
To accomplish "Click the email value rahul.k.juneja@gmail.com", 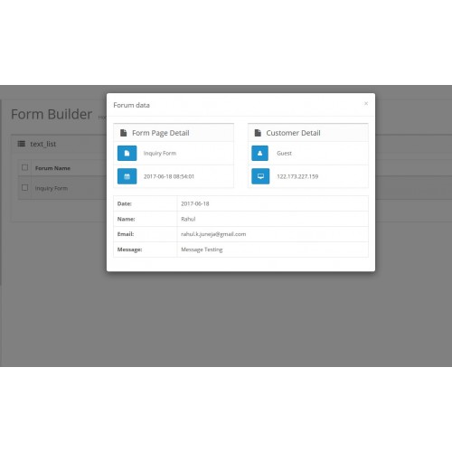I will [x=213, y=234].
